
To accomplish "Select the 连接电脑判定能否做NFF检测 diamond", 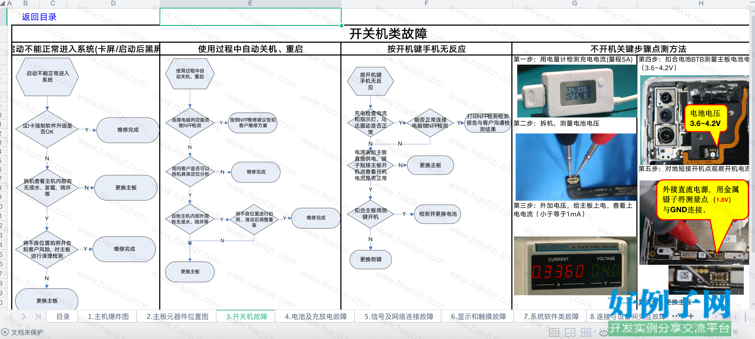I will tap(190, 123).
